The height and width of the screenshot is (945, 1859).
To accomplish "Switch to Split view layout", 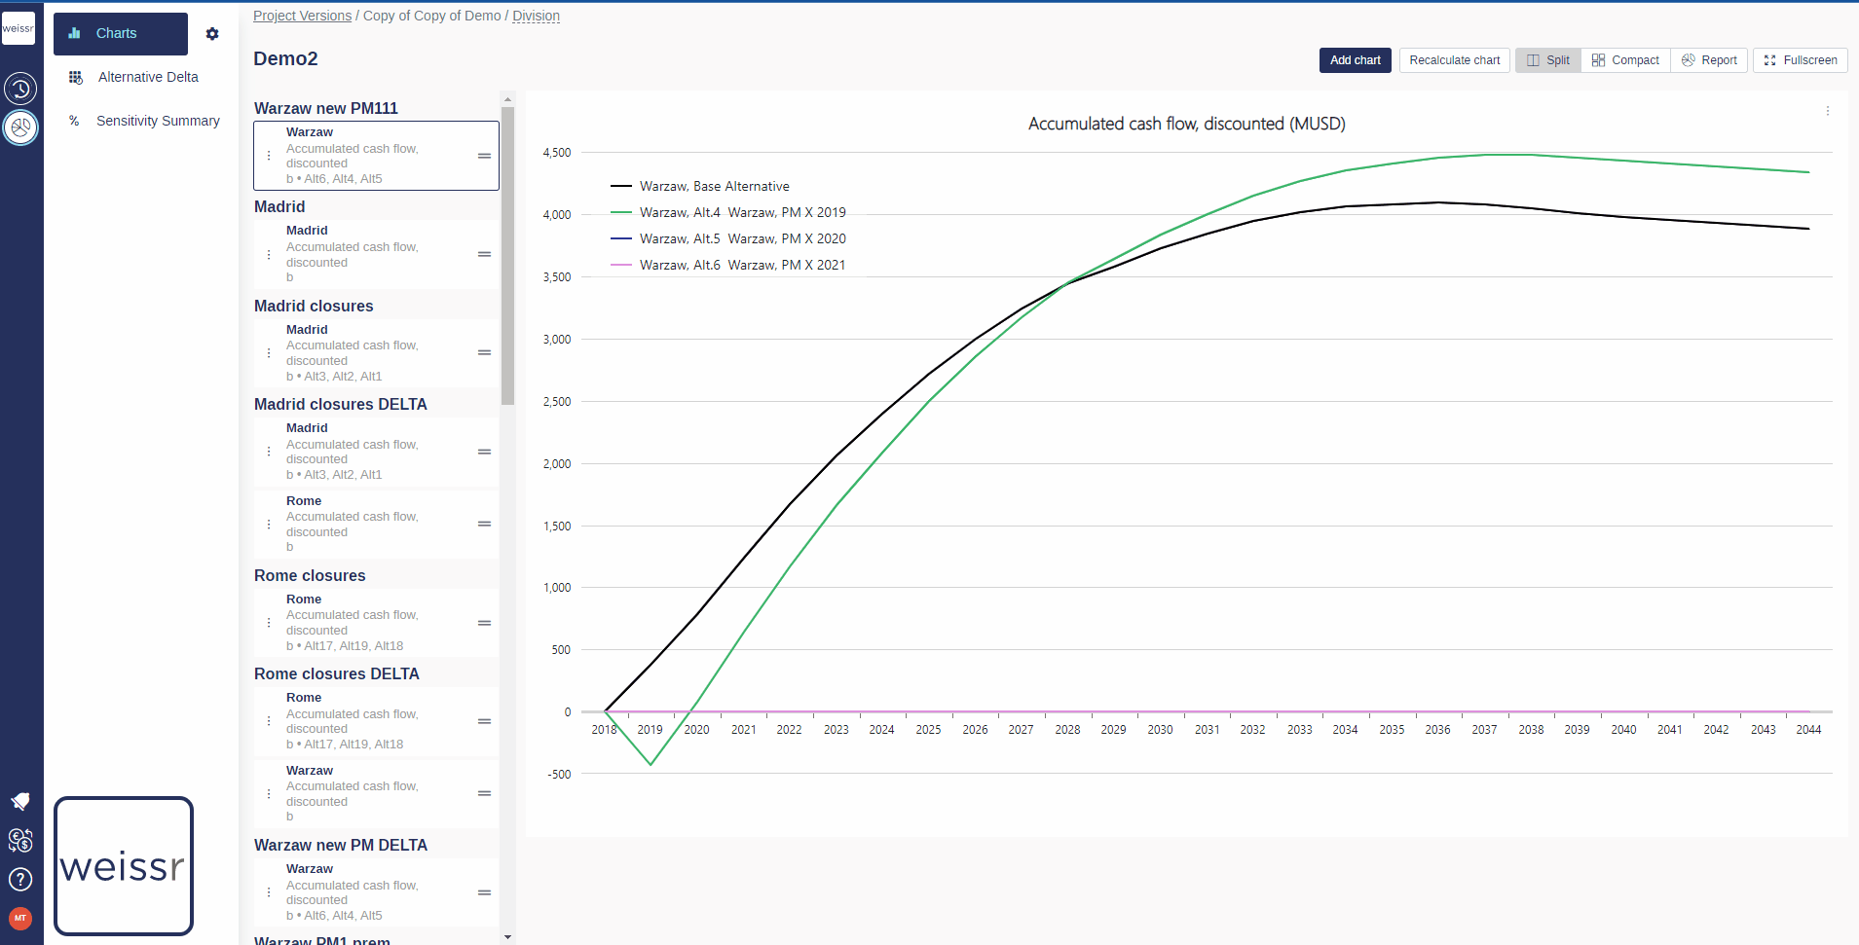I will [x=1548, y=60].
